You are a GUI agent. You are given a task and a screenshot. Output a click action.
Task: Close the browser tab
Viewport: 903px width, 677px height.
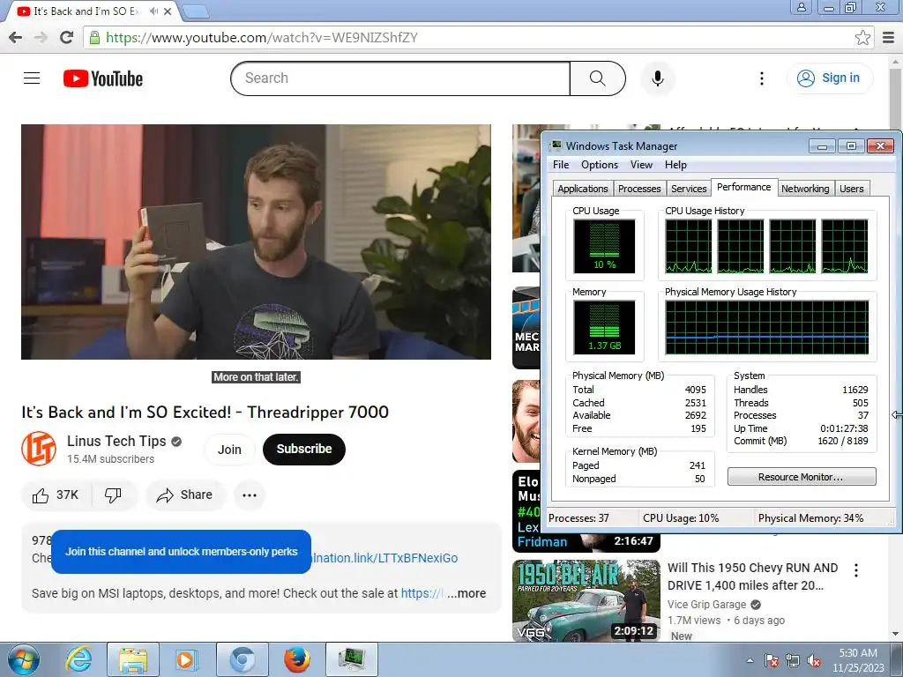[x=167, y=11]
